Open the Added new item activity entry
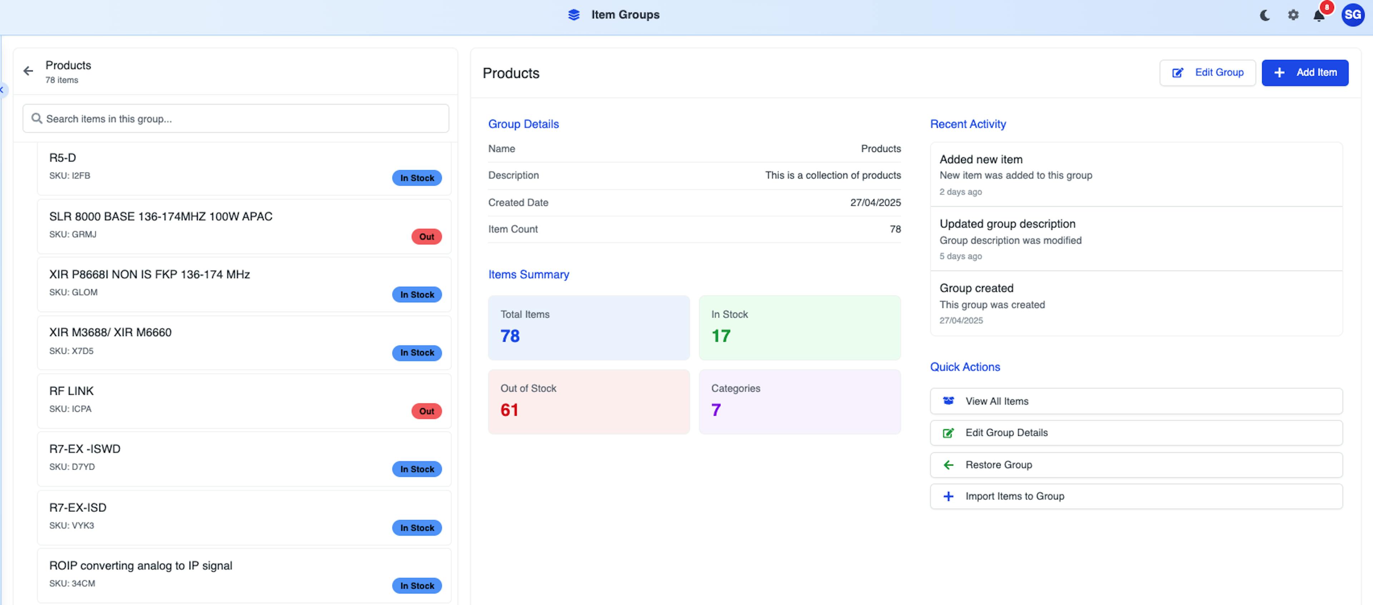1373x605 pixels. 1136,175
